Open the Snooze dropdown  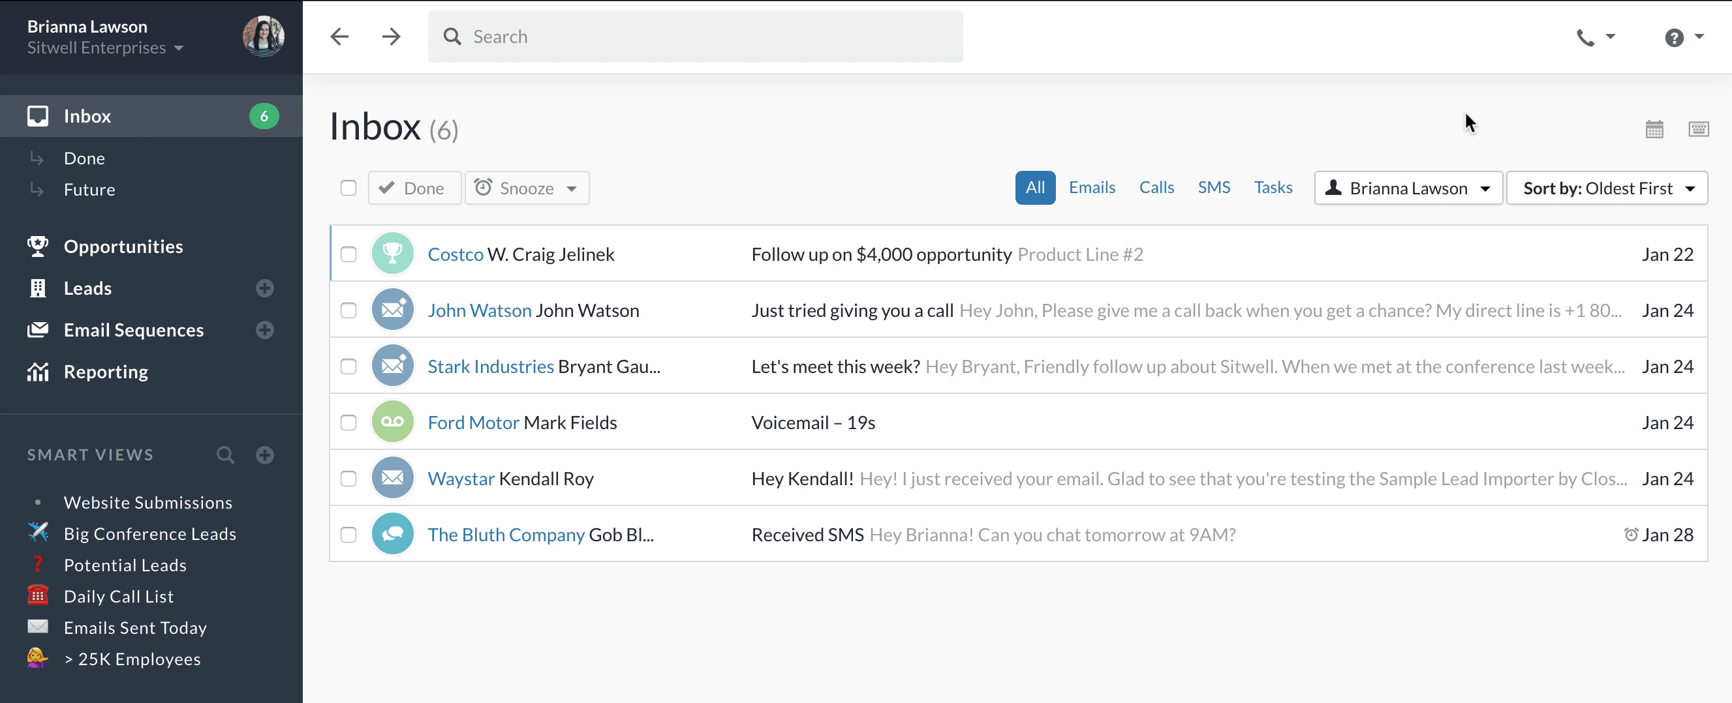(527, 188)
